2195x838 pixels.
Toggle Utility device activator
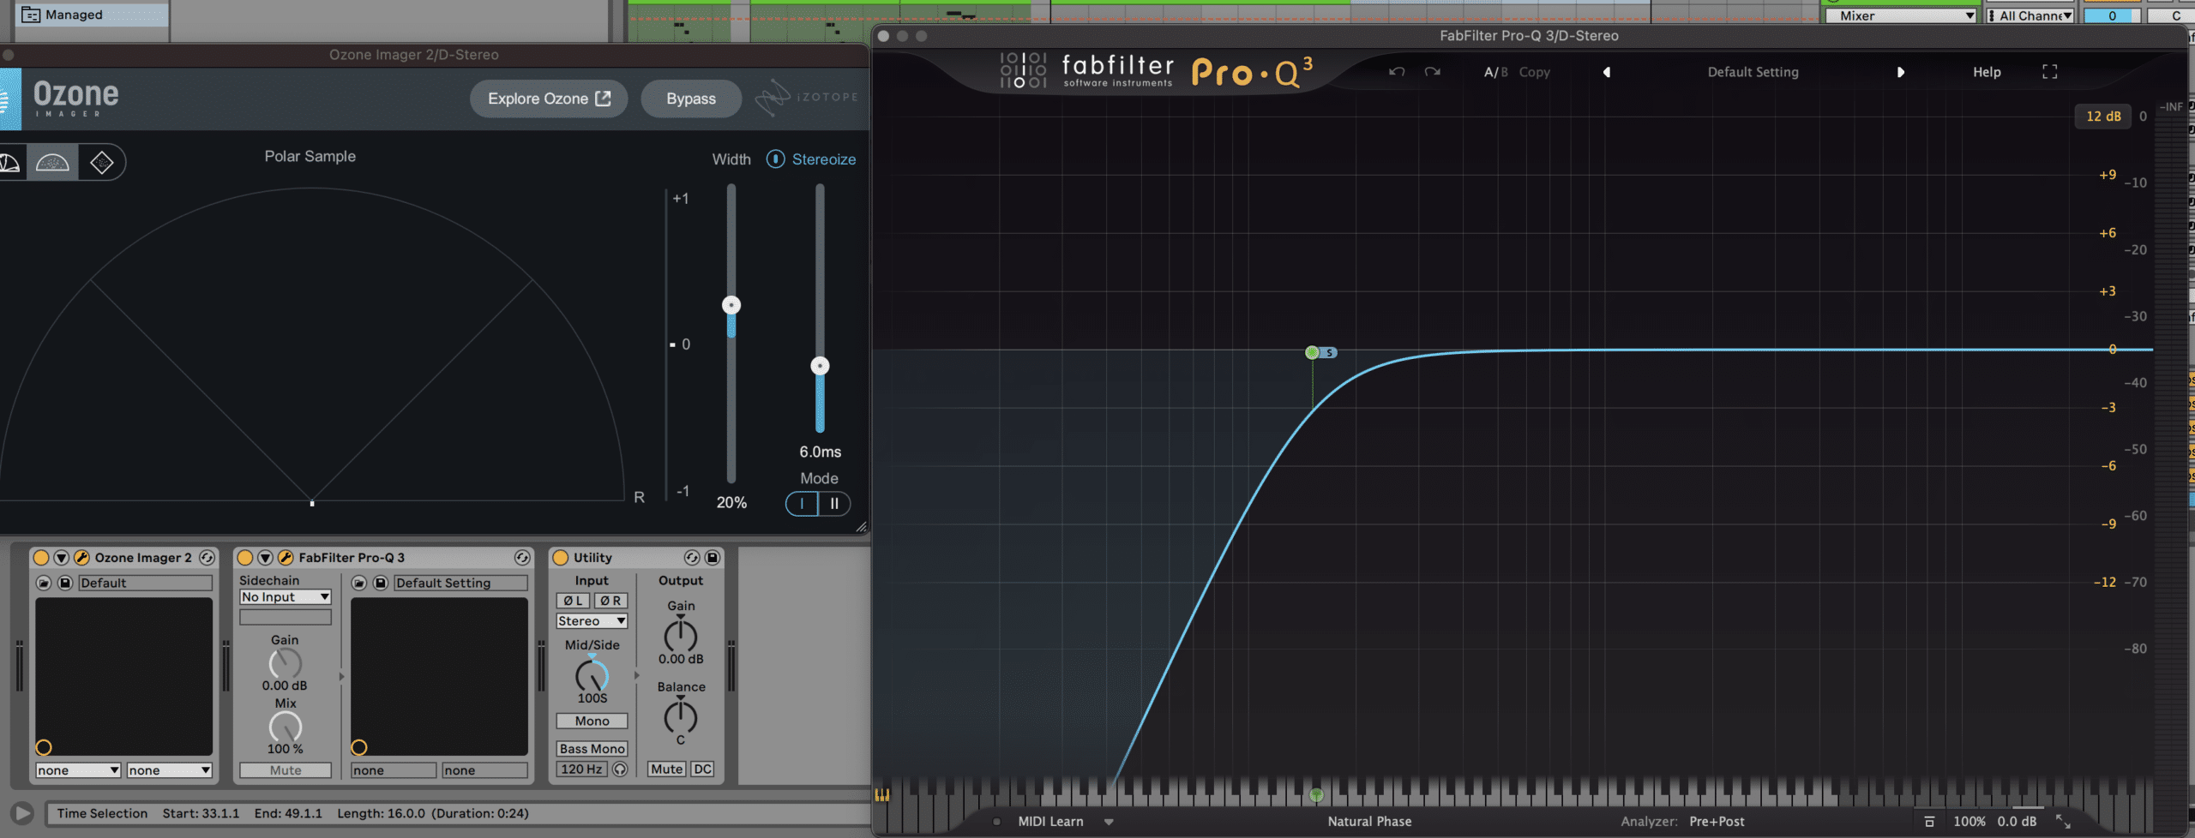pos(561,558)
